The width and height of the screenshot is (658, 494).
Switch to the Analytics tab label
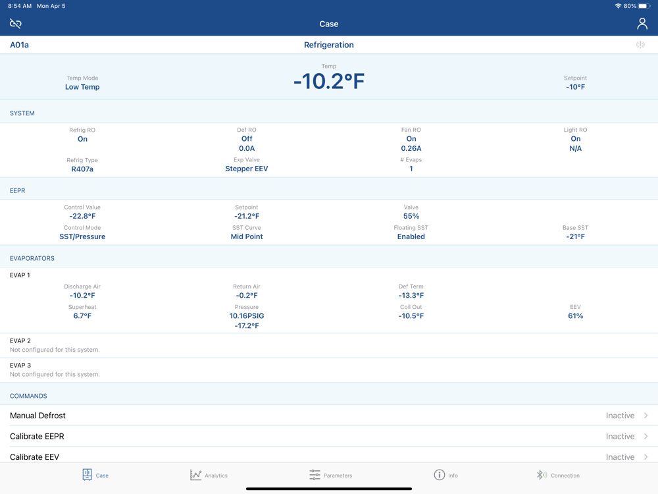[x=216, y=476]
